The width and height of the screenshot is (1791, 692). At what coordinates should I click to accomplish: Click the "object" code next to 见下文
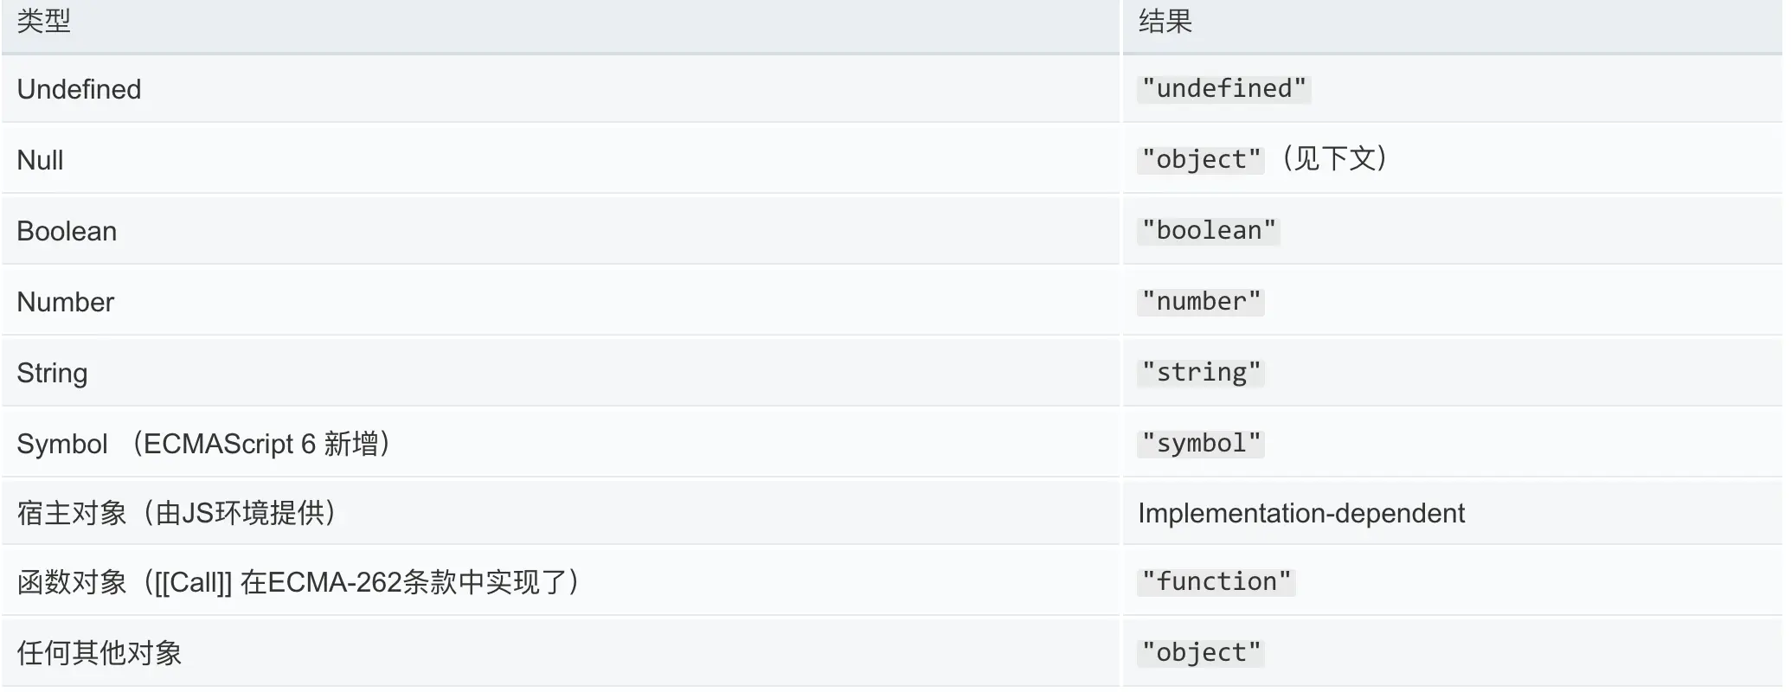pyautogui.click(x=1200, y=159)
